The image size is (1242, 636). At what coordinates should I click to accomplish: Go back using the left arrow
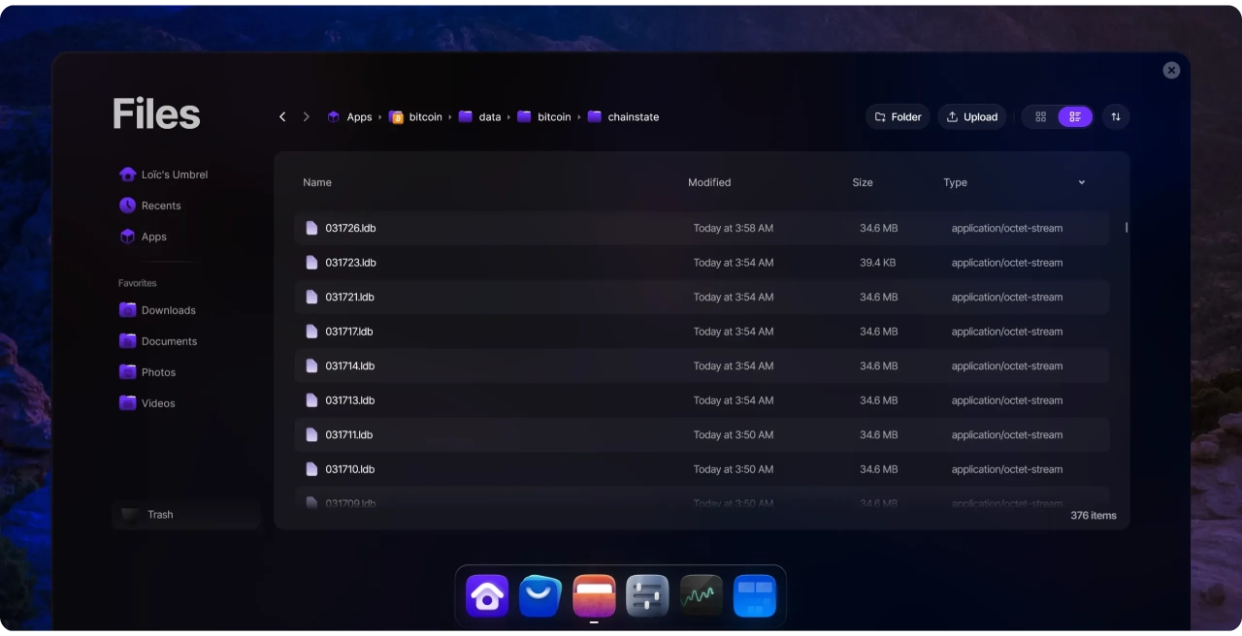pos(282,117)
